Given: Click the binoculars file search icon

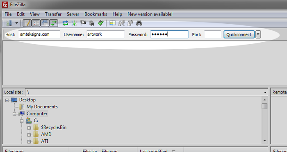Looking at the screenshot, I should (x=139, y=23).
